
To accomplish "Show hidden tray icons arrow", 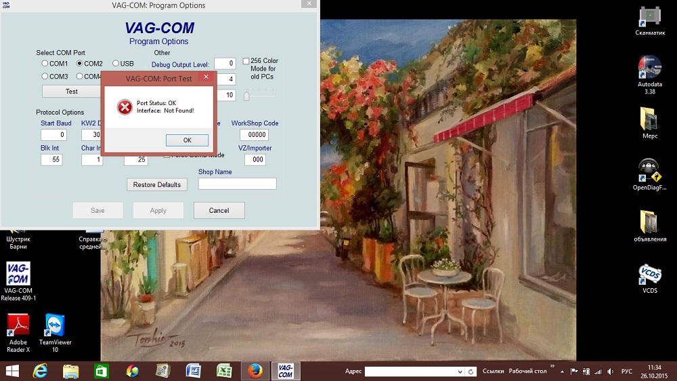I will pos(562,372).
